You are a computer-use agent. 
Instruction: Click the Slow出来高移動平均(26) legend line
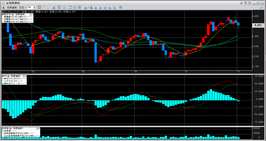click(x=21, y=136)
